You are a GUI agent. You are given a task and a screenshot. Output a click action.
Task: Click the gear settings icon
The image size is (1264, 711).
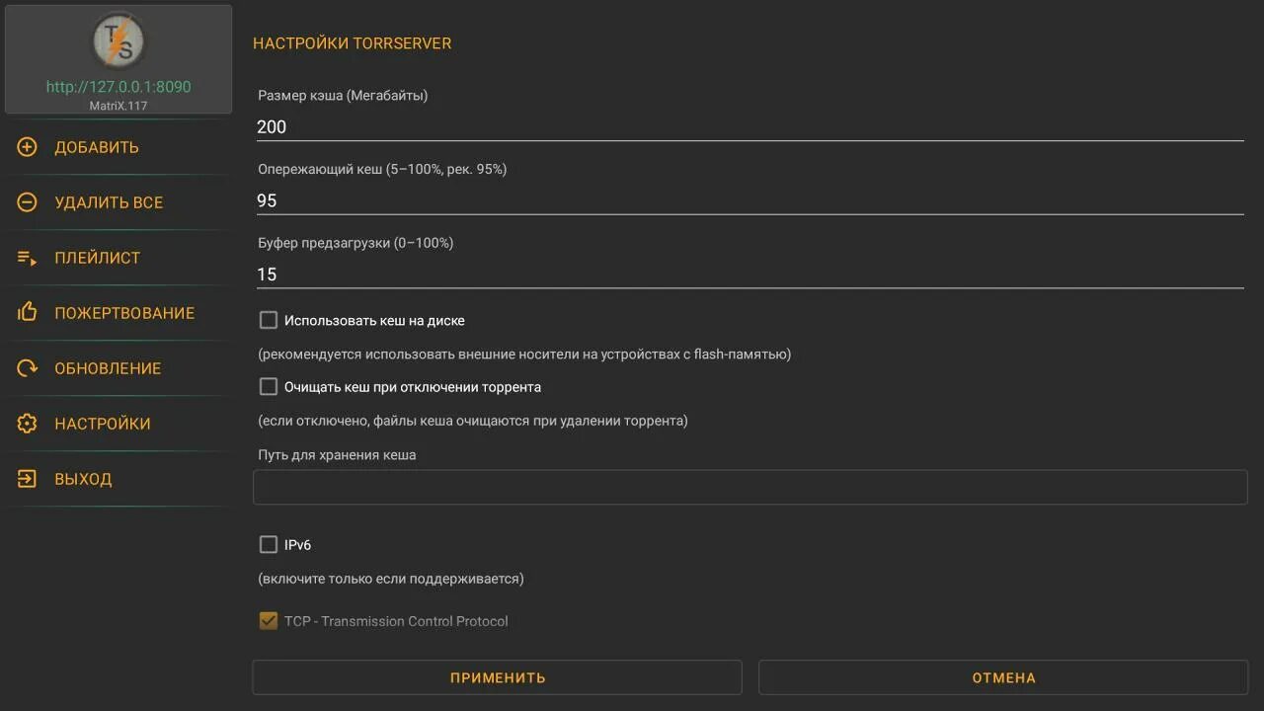[x=27, y=424]
